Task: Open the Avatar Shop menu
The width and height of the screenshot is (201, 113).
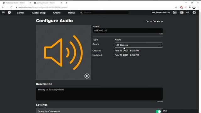Action: pyautogui.click(x=39, y=13)
